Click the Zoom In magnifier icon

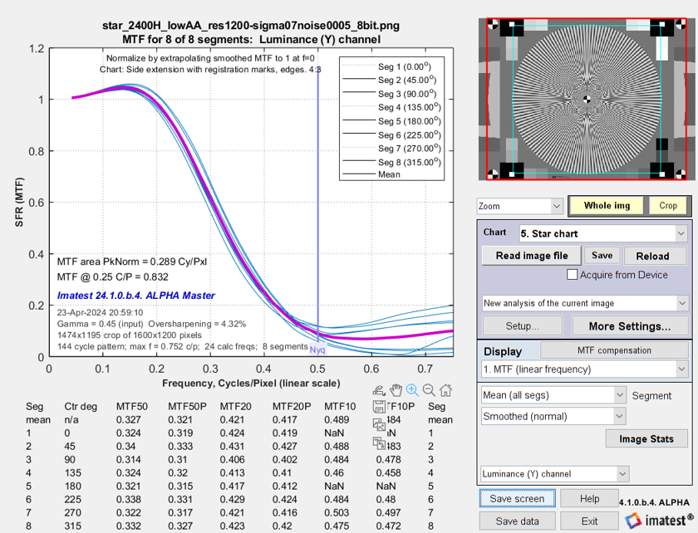click(413, 390)
